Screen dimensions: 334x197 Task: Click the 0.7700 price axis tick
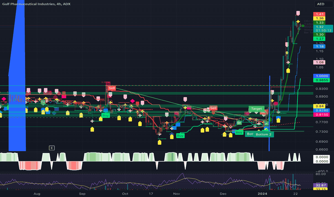(322, 122)
